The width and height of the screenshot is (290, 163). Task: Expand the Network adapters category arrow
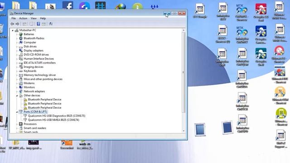coord(17,91)
